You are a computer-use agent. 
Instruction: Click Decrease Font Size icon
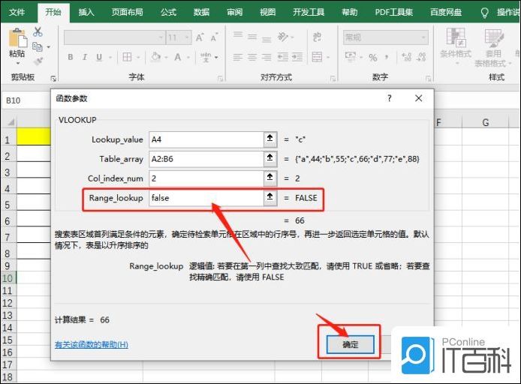214,37
